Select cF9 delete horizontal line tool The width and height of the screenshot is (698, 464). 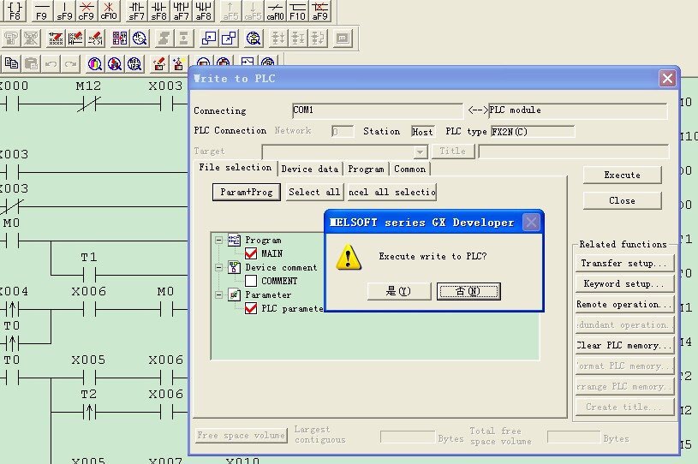coord(87,10)
